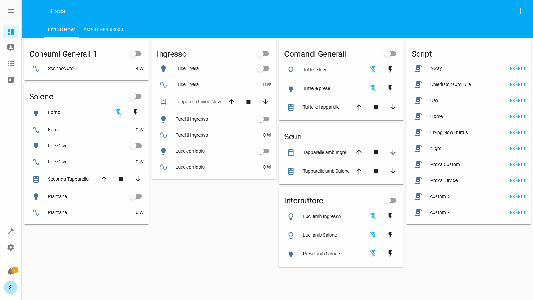Raise Seconda Tapparella with up arrow
The image size is (533, 300).
(104, 179)
